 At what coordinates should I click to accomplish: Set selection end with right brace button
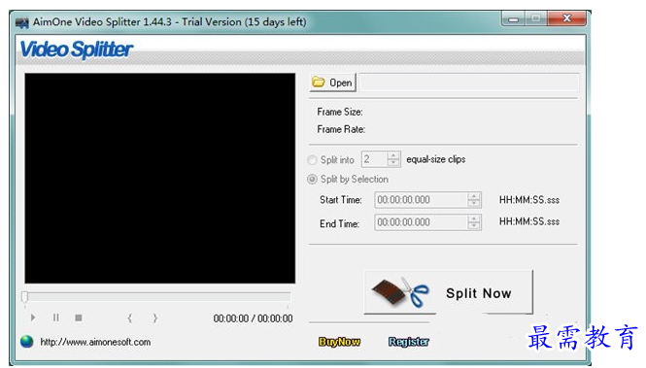(154, 318)
